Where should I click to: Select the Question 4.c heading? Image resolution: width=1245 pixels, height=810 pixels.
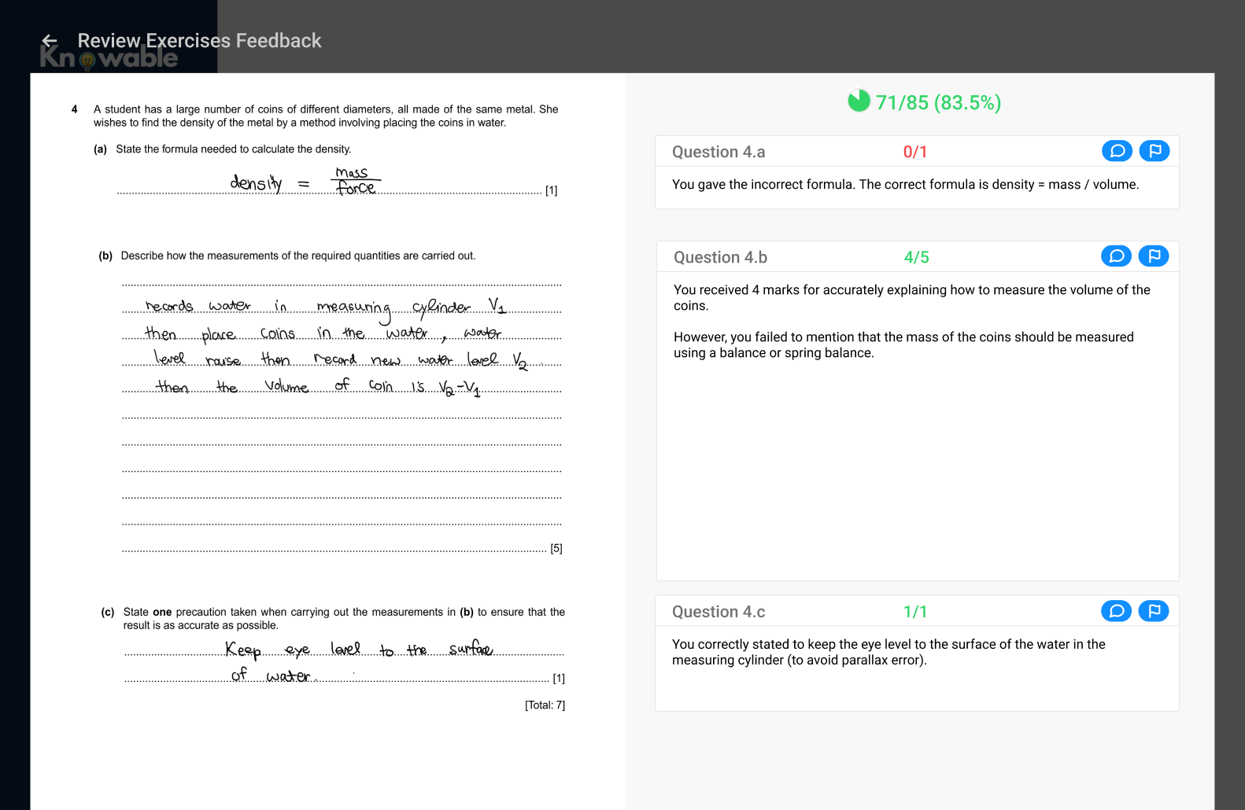[x=719, y=612]
